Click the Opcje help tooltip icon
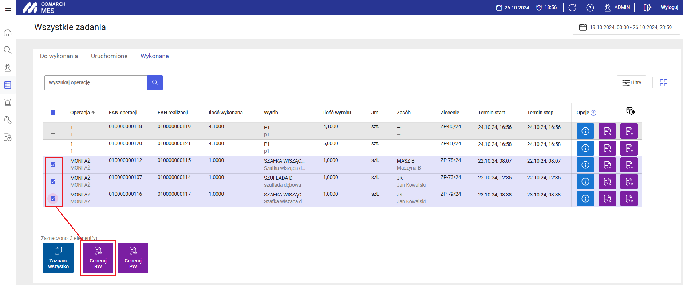 (x=593, y=113)
